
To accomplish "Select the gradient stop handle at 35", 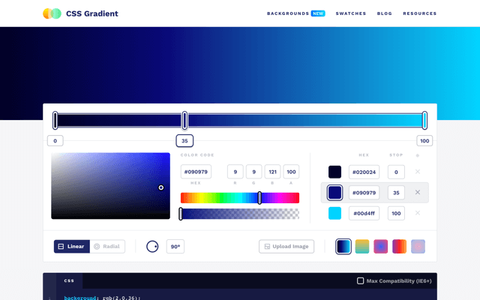I will point(184,120).
